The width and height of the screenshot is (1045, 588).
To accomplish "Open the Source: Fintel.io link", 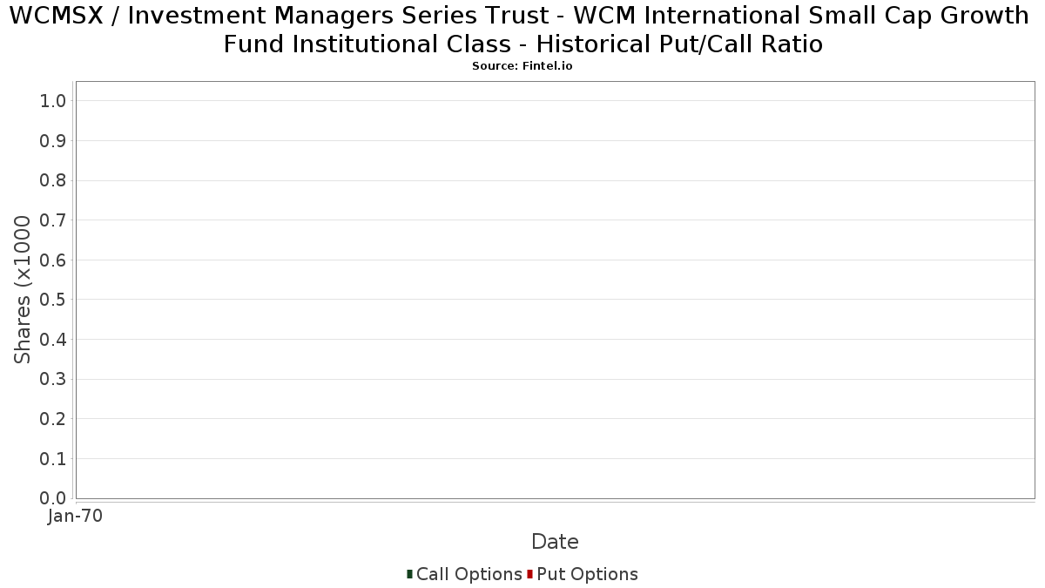I will coord(522,66).
